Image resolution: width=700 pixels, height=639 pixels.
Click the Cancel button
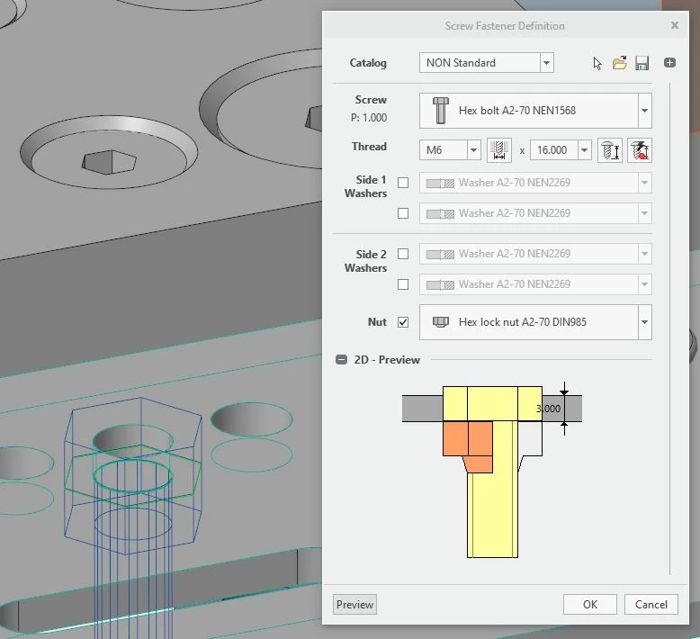[651, 605]
